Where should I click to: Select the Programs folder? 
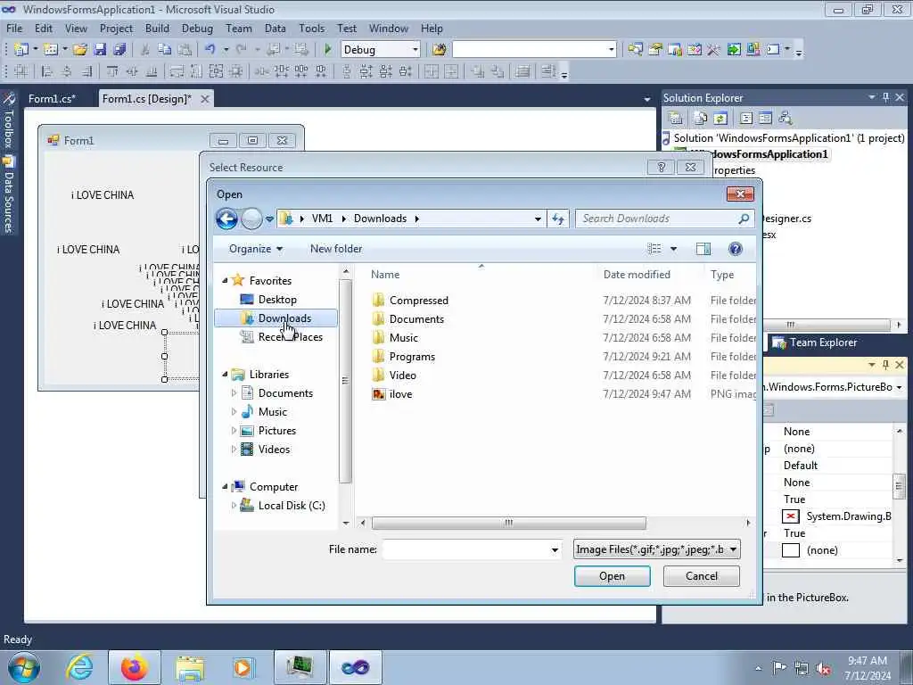point(412,357)
